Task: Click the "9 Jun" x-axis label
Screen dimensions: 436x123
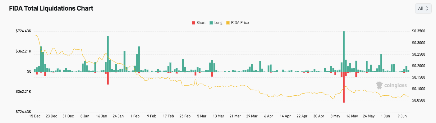Action: tap(402, 116)
